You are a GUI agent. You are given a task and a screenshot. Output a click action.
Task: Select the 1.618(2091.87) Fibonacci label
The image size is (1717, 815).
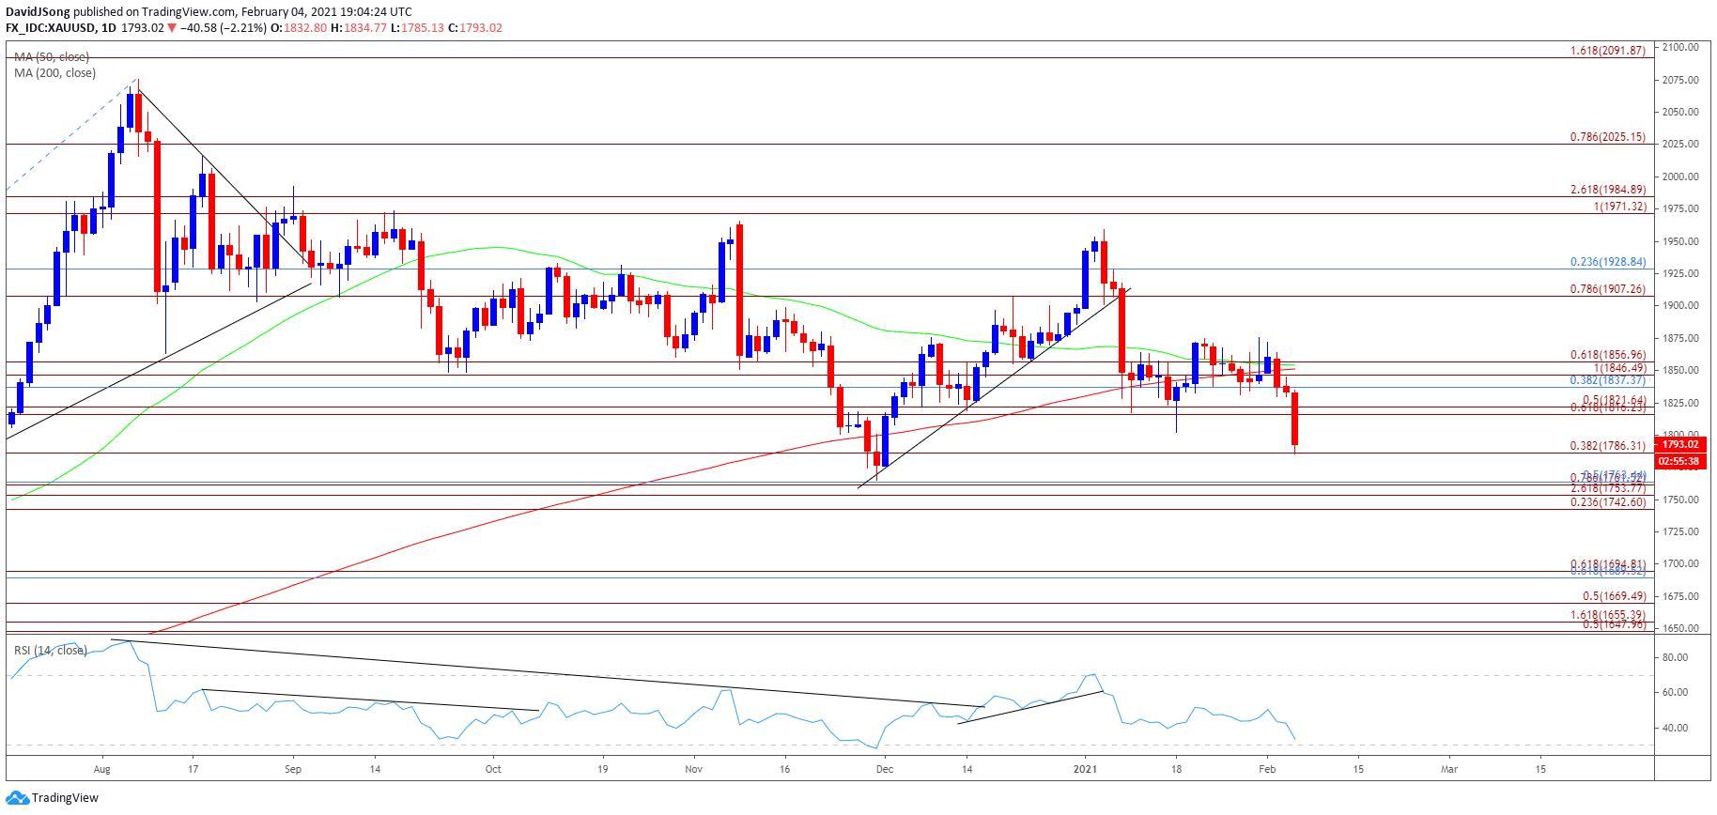point(1607,51)
